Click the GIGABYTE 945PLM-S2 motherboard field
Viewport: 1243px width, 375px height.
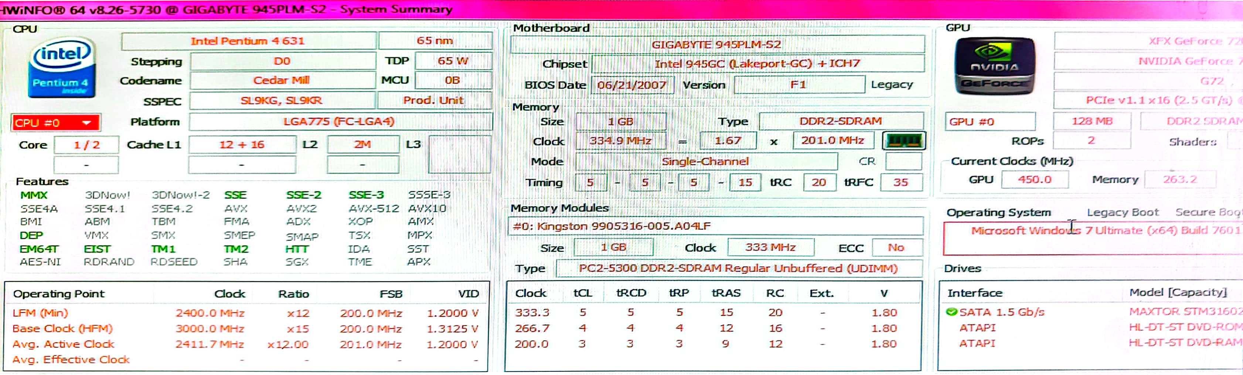coord(717,44)
